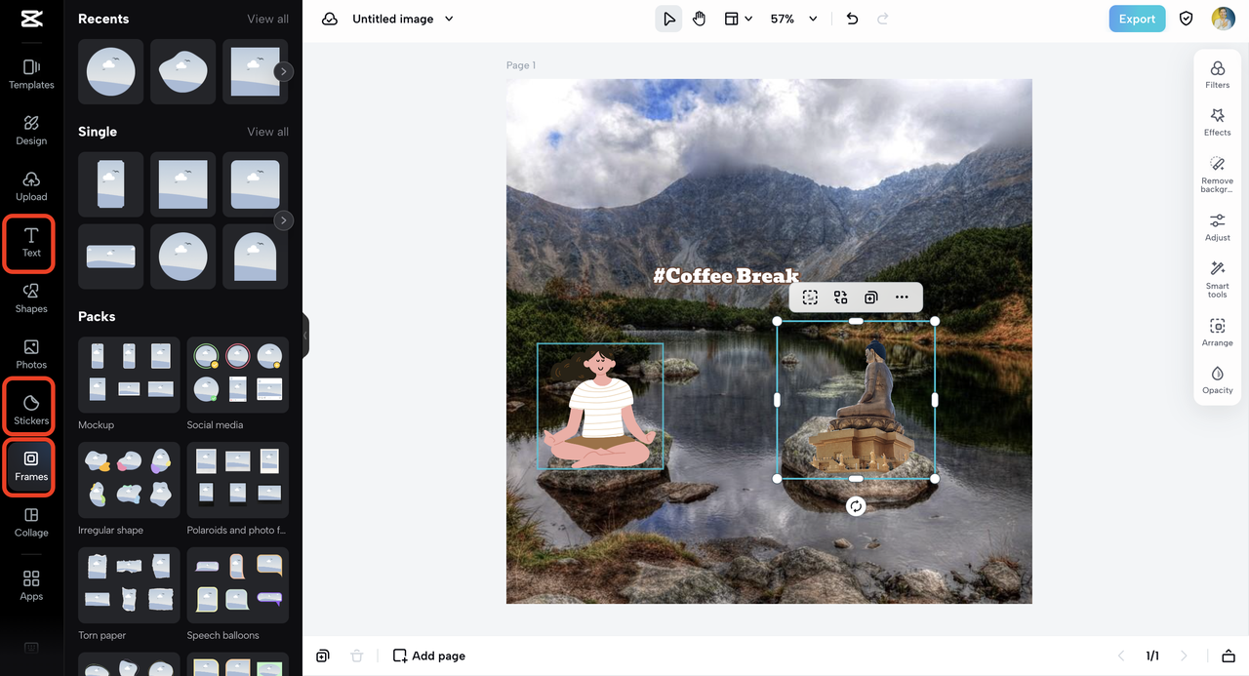Click the delete page trash icon
The height and width of the screenshot is (676, 1249).
tap(356, 656)
